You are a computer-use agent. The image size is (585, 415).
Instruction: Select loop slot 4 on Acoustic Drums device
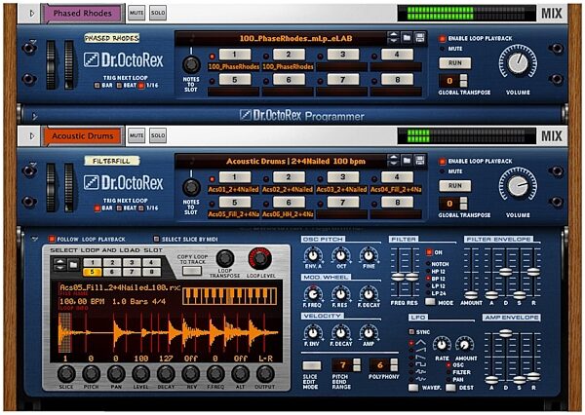[397, 177]
